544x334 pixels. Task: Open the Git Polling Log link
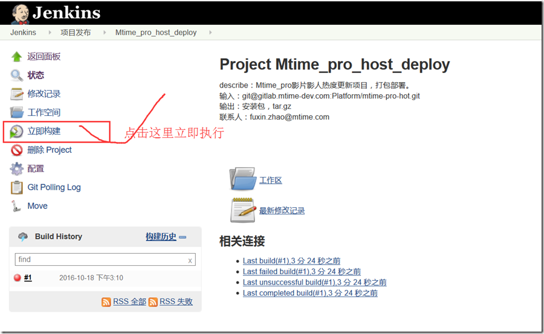click(x=54, y=187)
